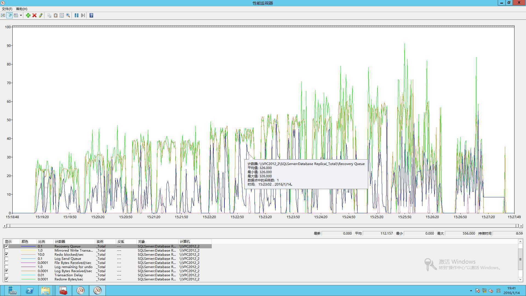Click the time-range scrollbar left arrow
Image resolution: width=526 pixels, height=296 pixels.
(4, 226)
